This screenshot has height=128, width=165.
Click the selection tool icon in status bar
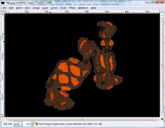coord(36,124)
